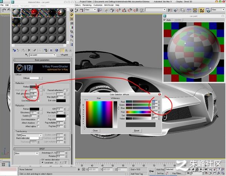
Task: Toggle Refraction Exit color checkbox
Action: coord(67,116)
